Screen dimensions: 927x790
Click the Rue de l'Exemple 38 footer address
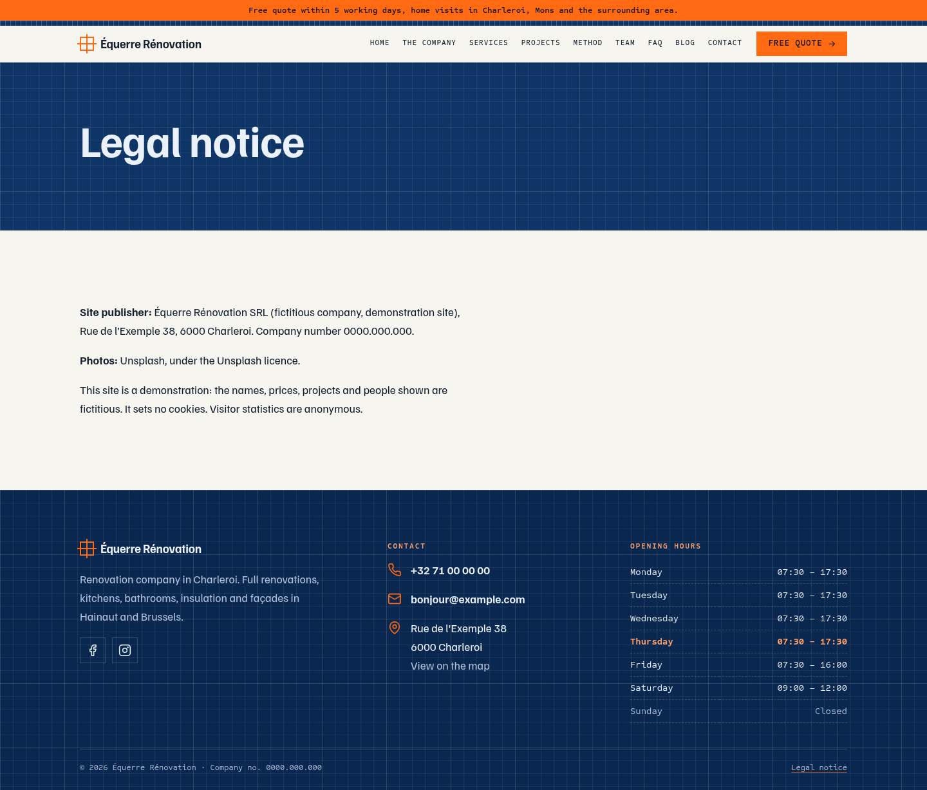pyautogui.click(x=458, y=637)
